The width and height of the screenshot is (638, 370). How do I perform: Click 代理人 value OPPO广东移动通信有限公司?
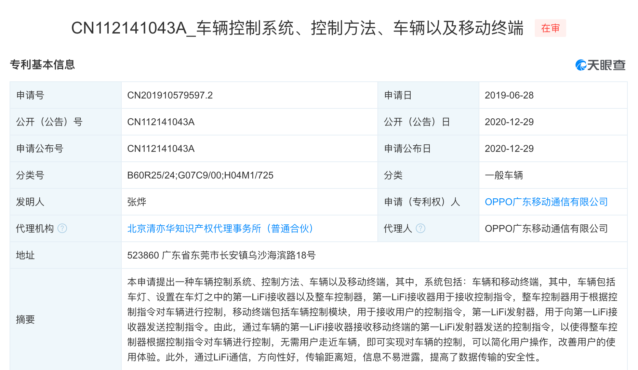tap(546, 228)
